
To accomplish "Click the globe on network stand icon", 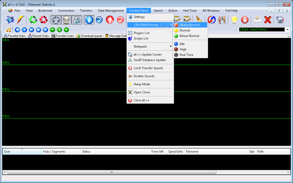I will tap(280, 20).
